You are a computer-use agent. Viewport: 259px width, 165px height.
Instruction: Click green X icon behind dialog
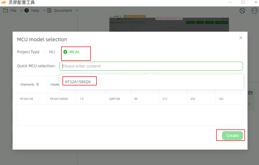click(249, 104)
